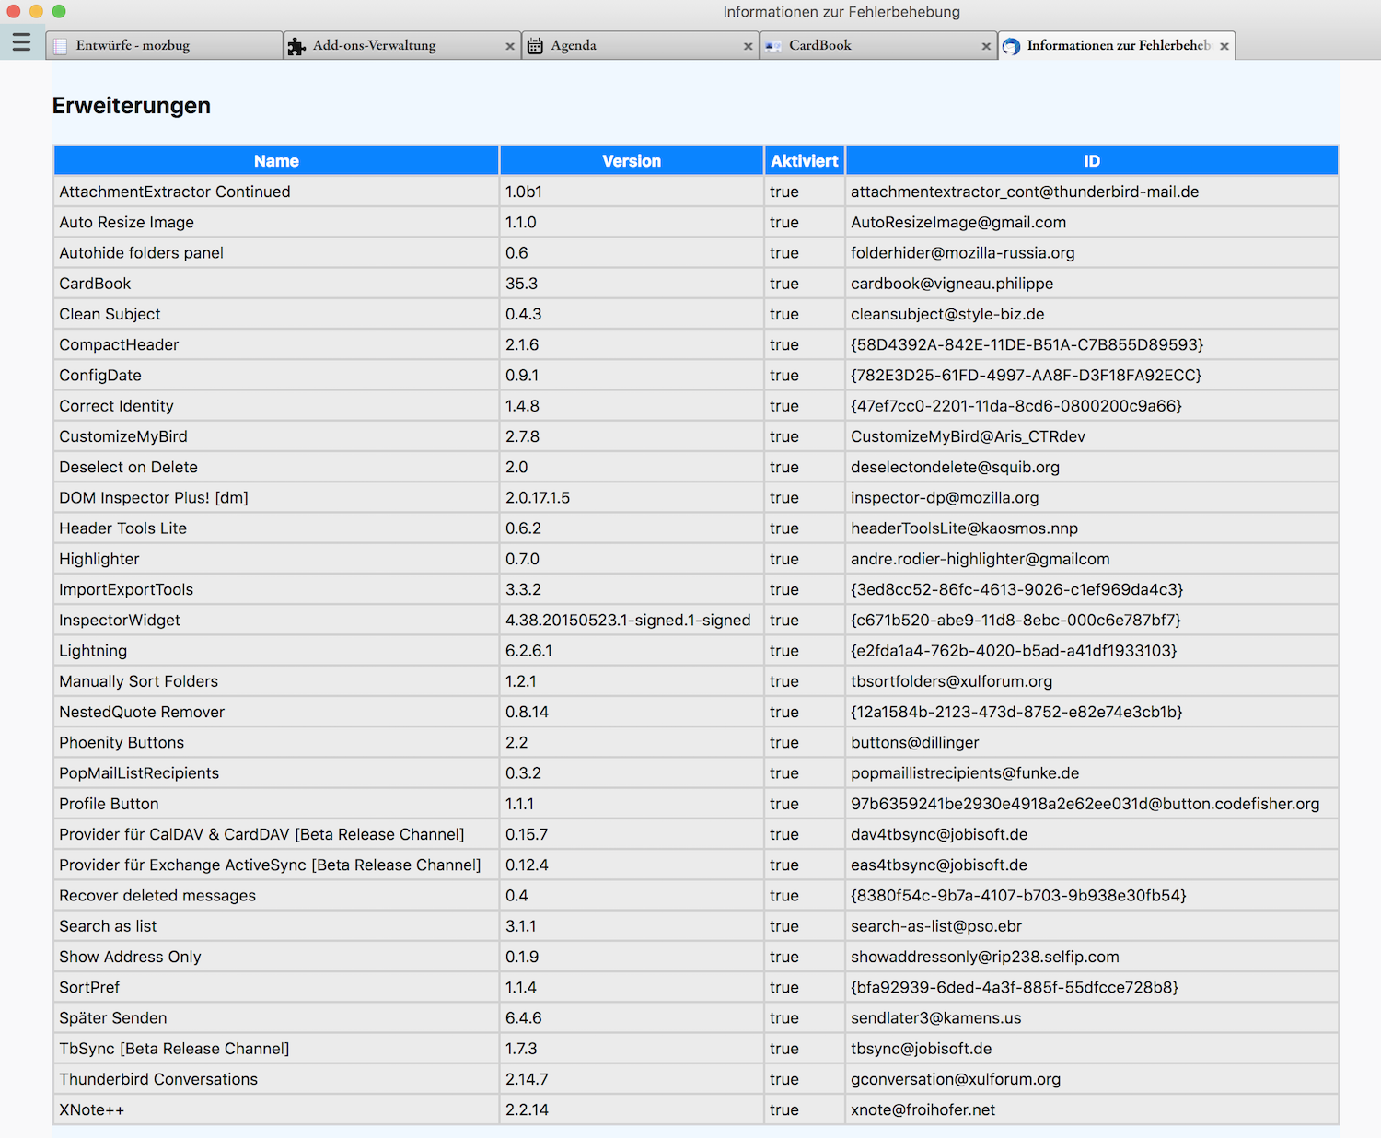Click the Lightning name cell

click(276, 651)
